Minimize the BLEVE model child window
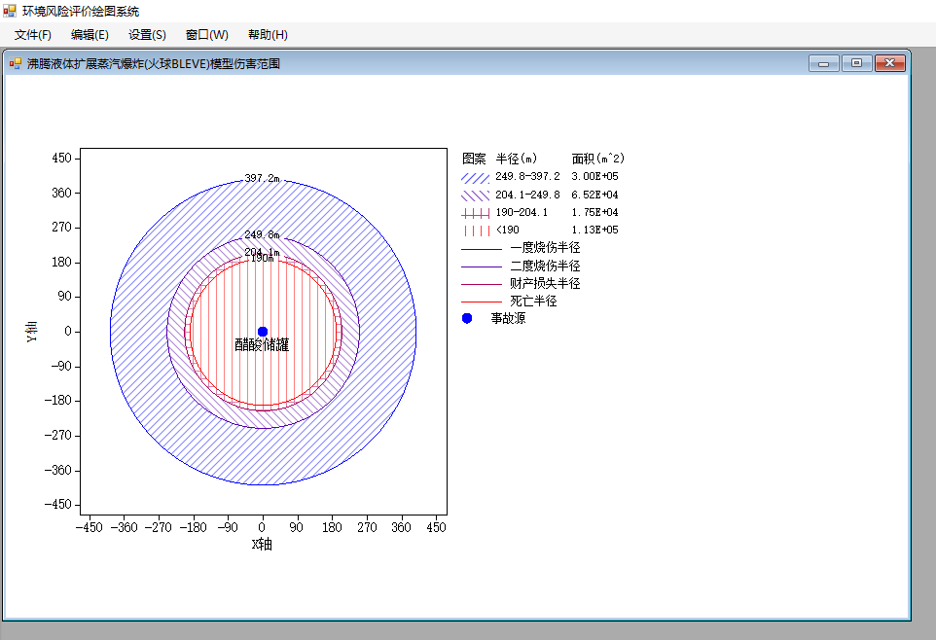The image size is (936, 640). pos(824,63)
